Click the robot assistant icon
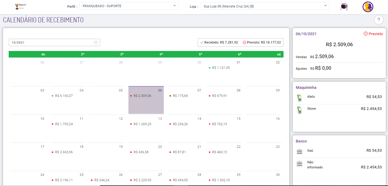This screenshot has width=388, height=186. 344,7
